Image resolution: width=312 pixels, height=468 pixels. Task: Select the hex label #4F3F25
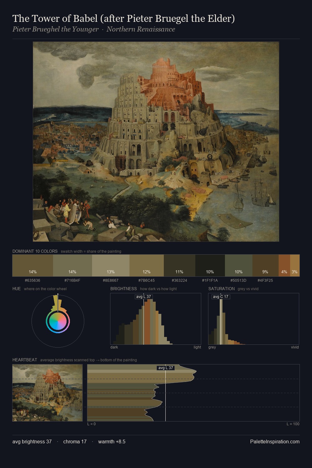click(265, 280)
